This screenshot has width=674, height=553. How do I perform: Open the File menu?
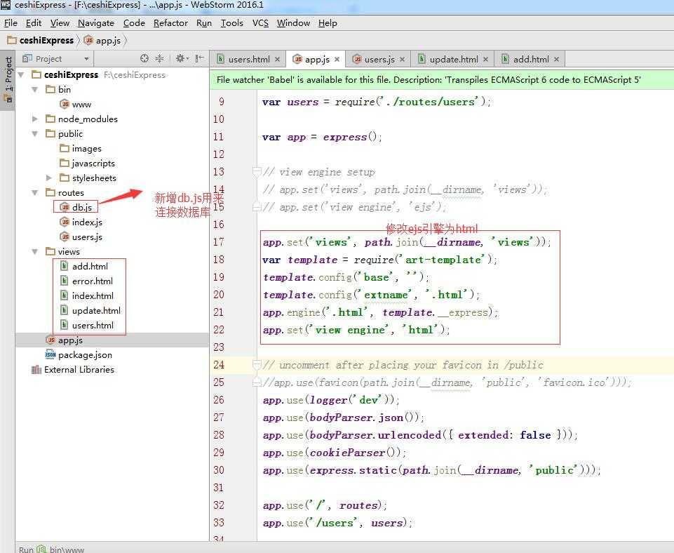pyautogui.click(x=11, y=22)
